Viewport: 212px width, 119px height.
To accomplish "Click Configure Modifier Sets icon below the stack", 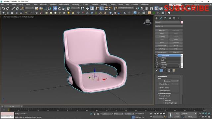I will [174, 70].
